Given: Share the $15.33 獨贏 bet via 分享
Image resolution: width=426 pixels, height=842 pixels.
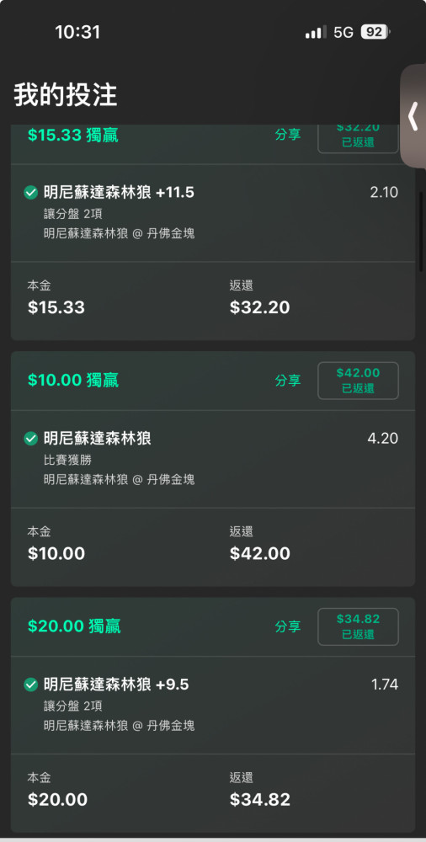Looking at the screenshot, I should click(x=288, y=134).
